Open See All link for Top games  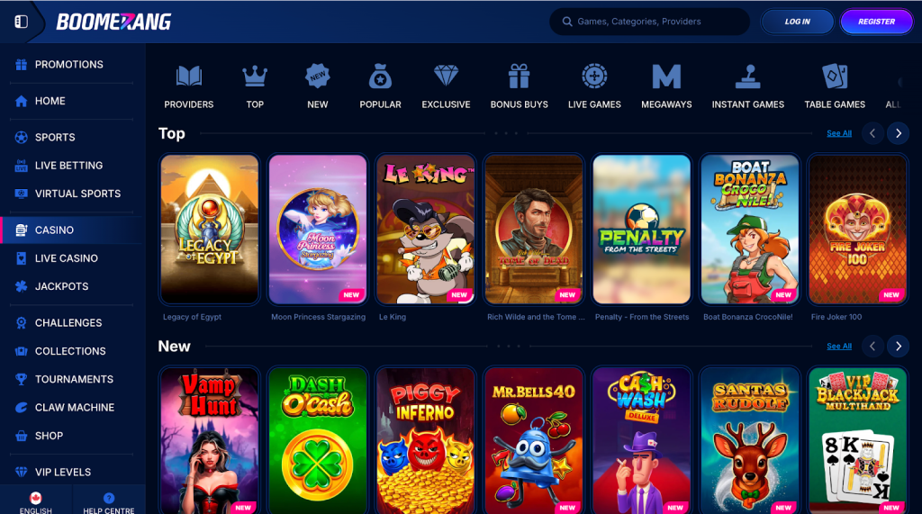(839, 133)
